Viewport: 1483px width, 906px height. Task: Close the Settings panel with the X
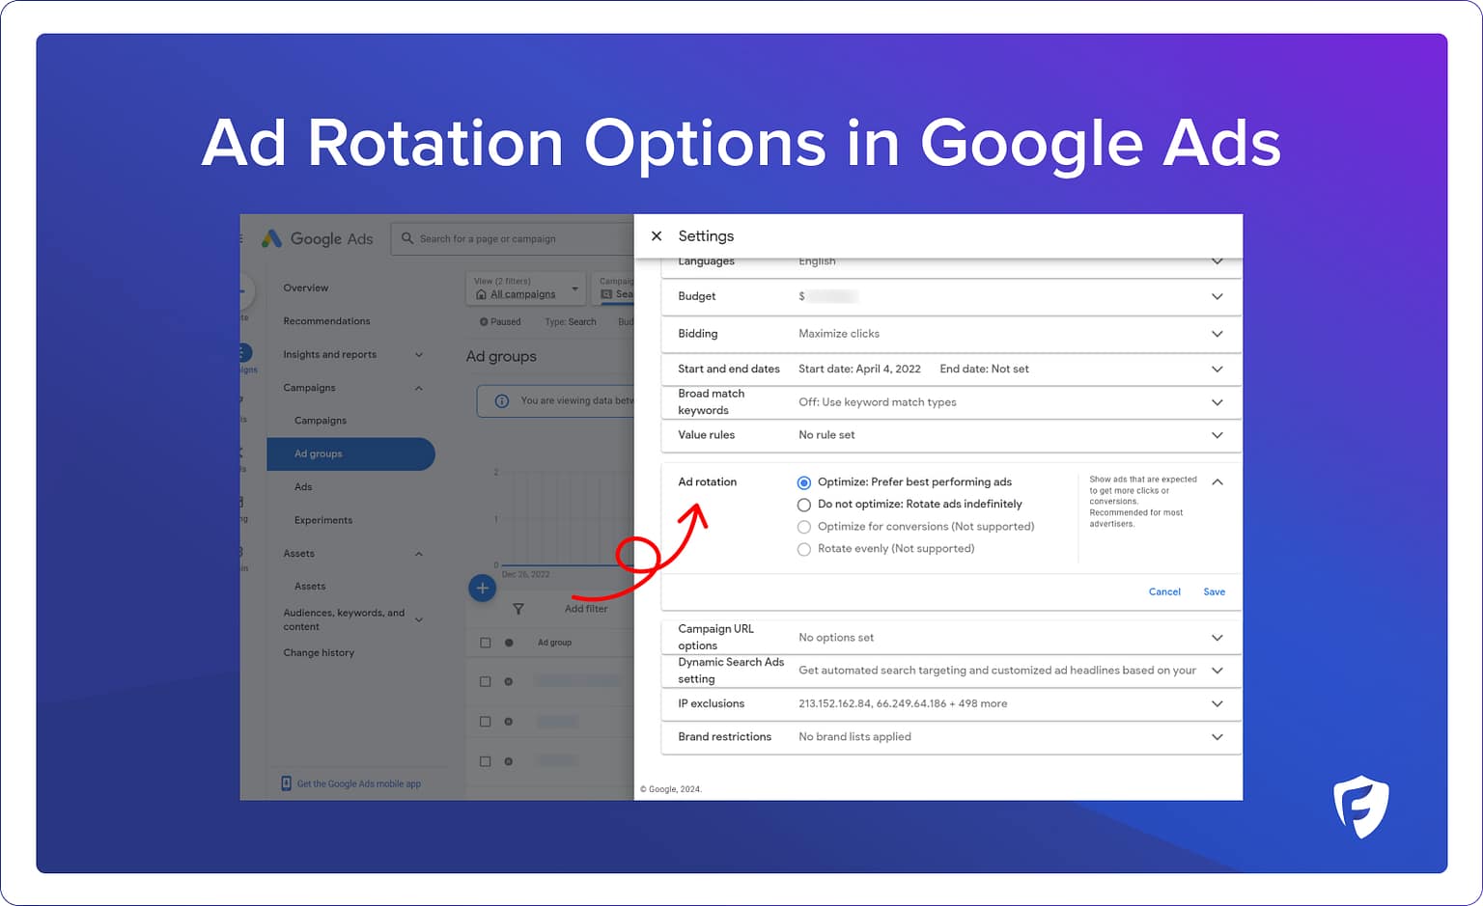[657, 235]
